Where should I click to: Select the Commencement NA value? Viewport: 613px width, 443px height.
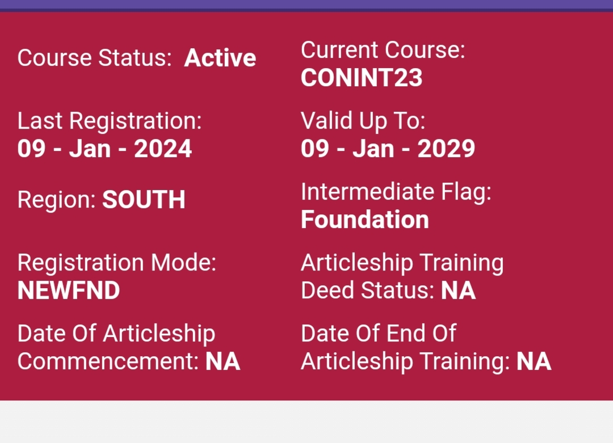[222, 361]
